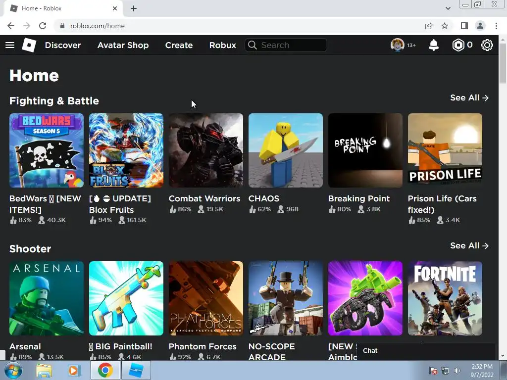
Task: Open the settings gear in Roblox navbar
Action: pyautogui.click(x=487, y=45)
